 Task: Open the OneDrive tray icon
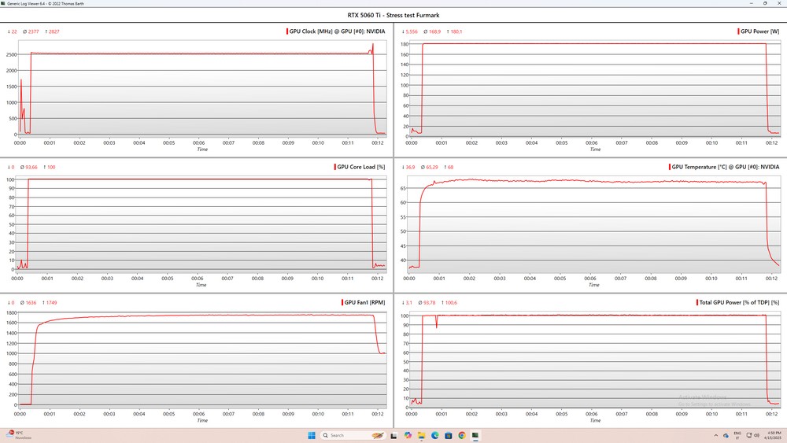pos(726,435)
